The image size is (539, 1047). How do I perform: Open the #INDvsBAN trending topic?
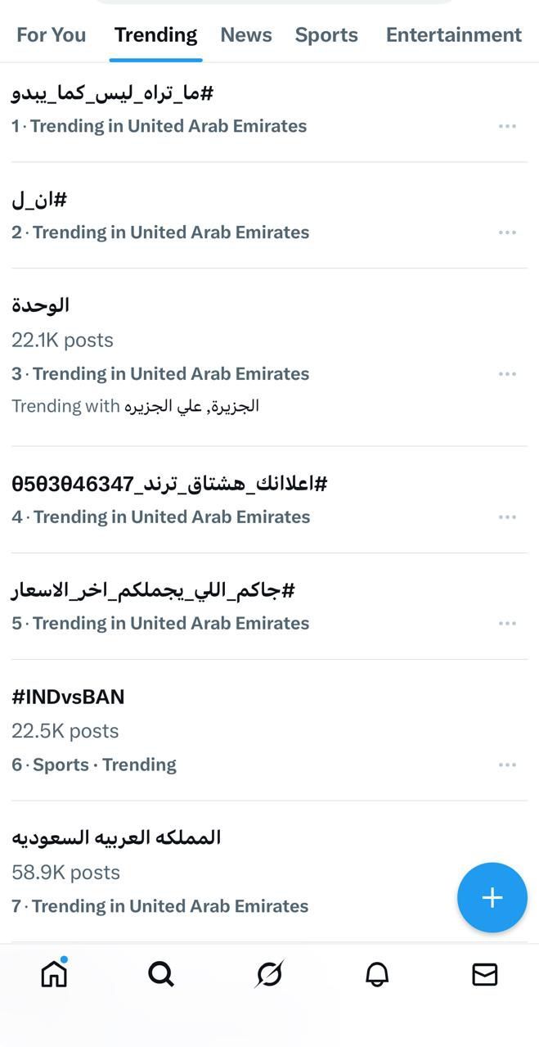(x=69, y=697)
